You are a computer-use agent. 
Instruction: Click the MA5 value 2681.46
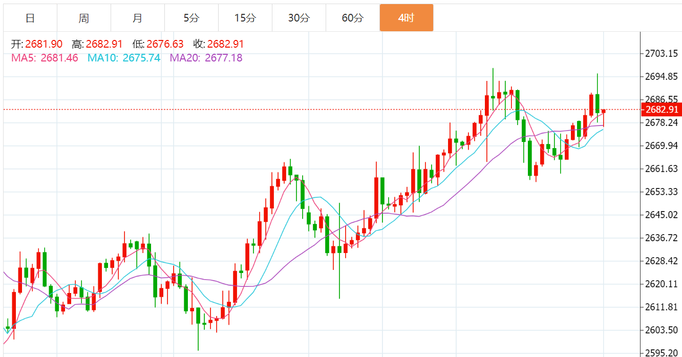click(59, 58)
